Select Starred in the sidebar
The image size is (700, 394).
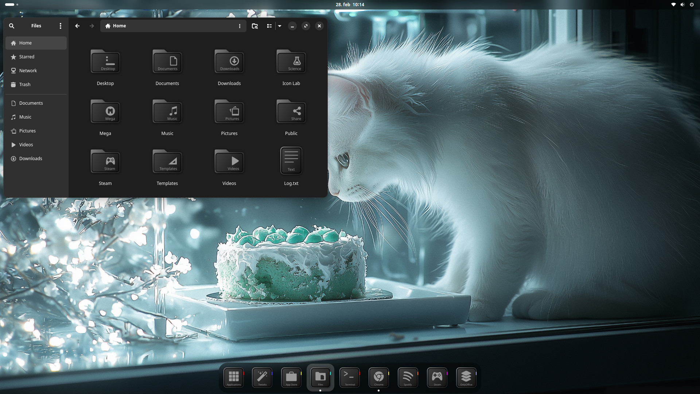point(27,57)
